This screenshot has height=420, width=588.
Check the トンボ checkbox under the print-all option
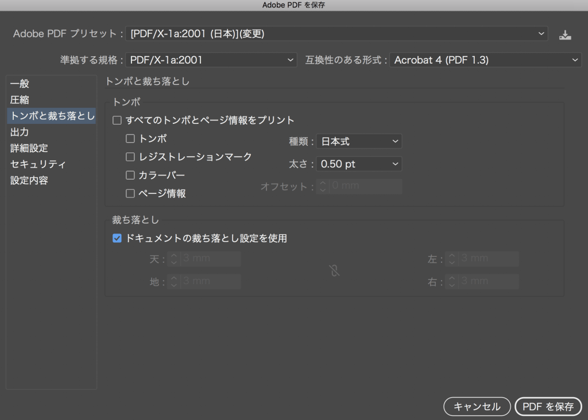point(130,139)
